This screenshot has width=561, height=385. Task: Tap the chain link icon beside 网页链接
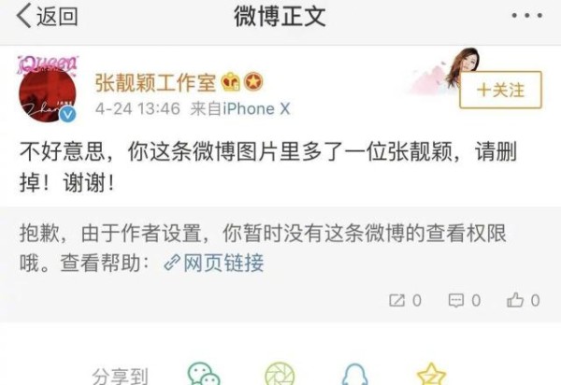172,264
